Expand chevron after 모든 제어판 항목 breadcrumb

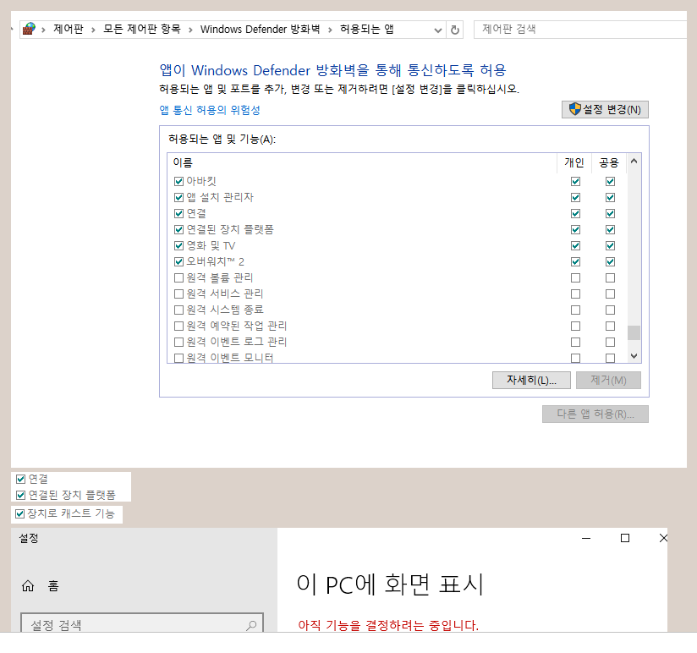pos(190,30)
